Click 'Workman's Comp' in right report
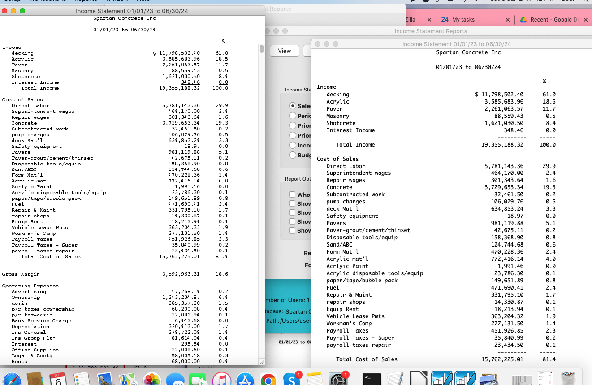Image resolution: width=592 pixels, height=385 pixels. [349, 324]
